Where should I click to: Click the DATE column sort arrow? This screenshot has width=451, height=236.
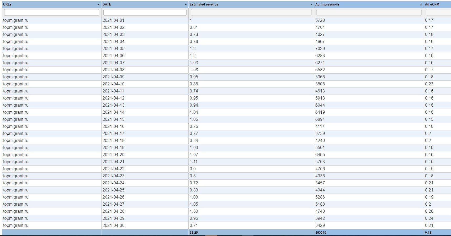(x=186, y=4)
